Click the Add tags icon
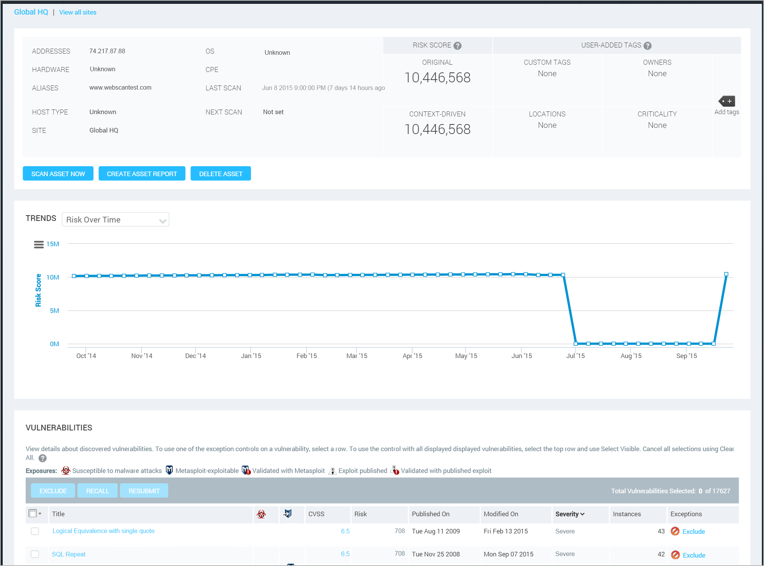The height and width of the screenshot is (566, 764). click(726, 101)
